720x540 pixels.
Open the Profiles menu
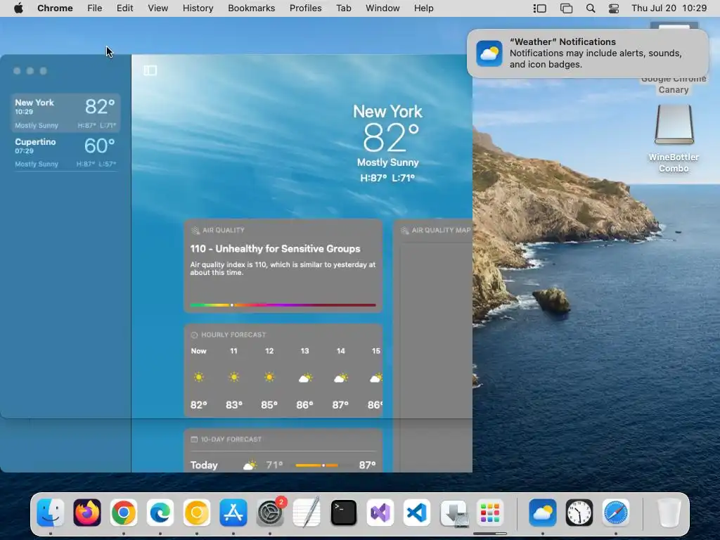tap(305, 8)
